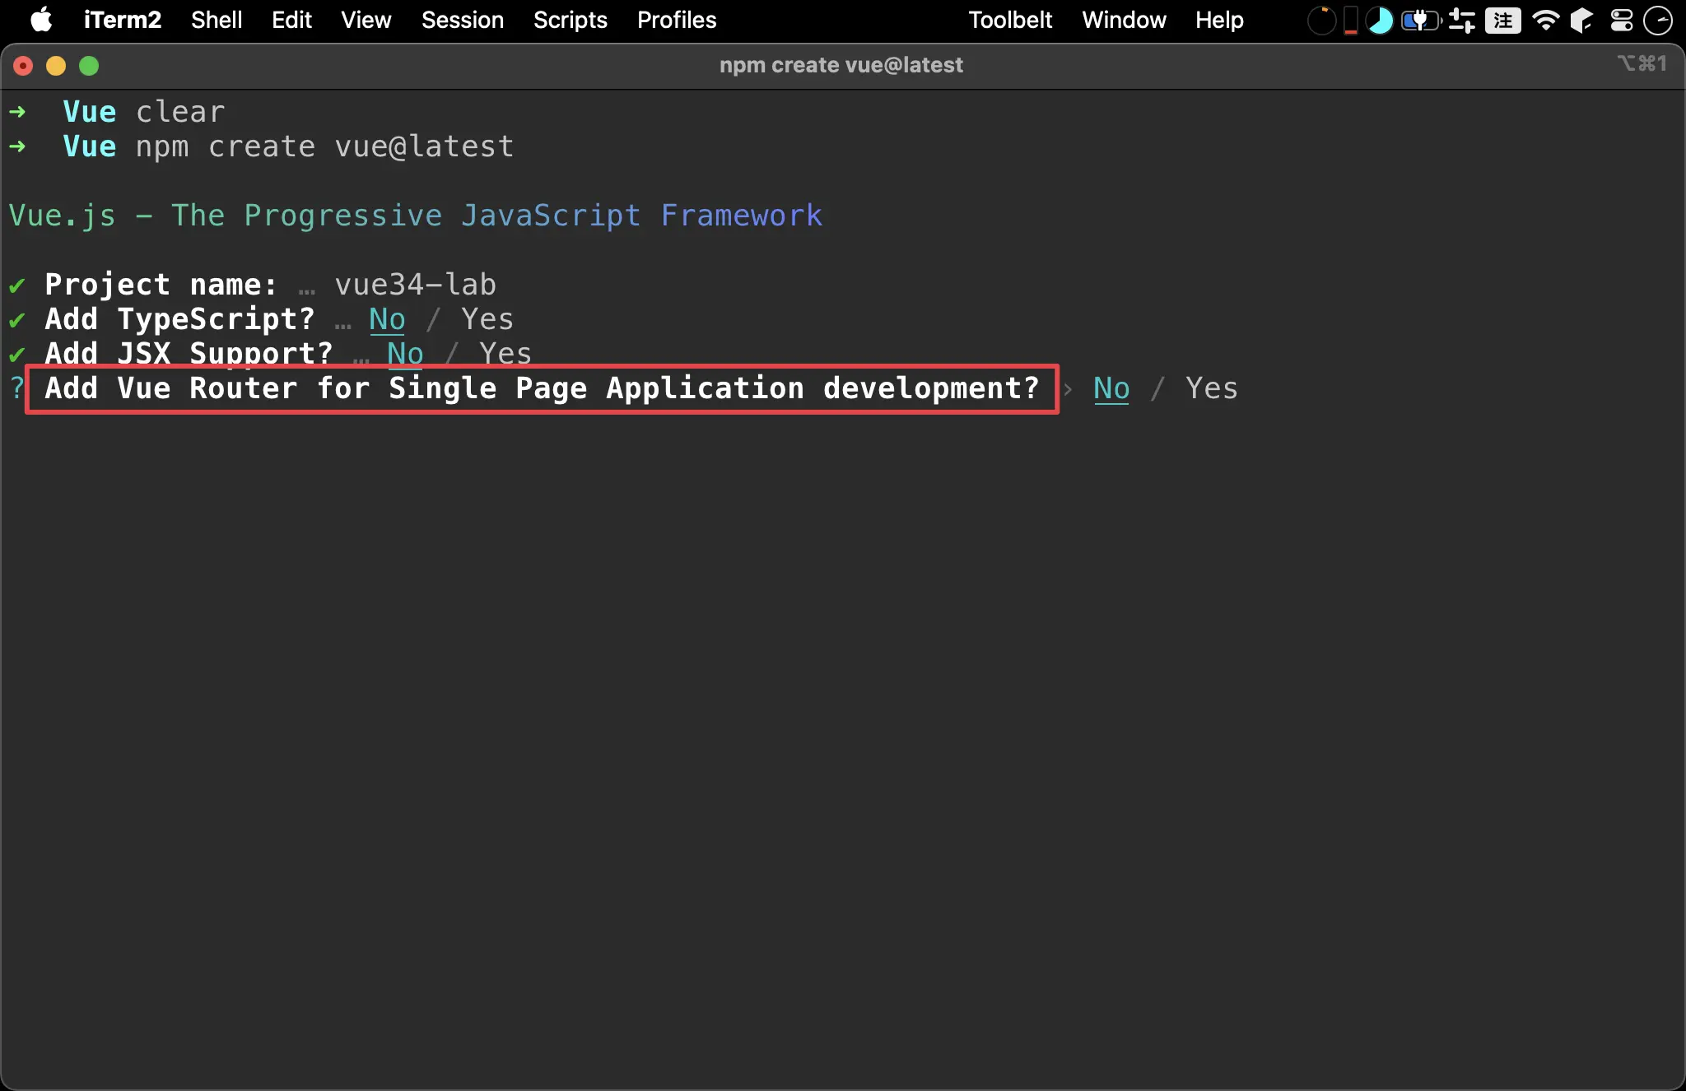
Task: Click the CPU usage ring icon in menu bar
Action: tap(1321, 21)
